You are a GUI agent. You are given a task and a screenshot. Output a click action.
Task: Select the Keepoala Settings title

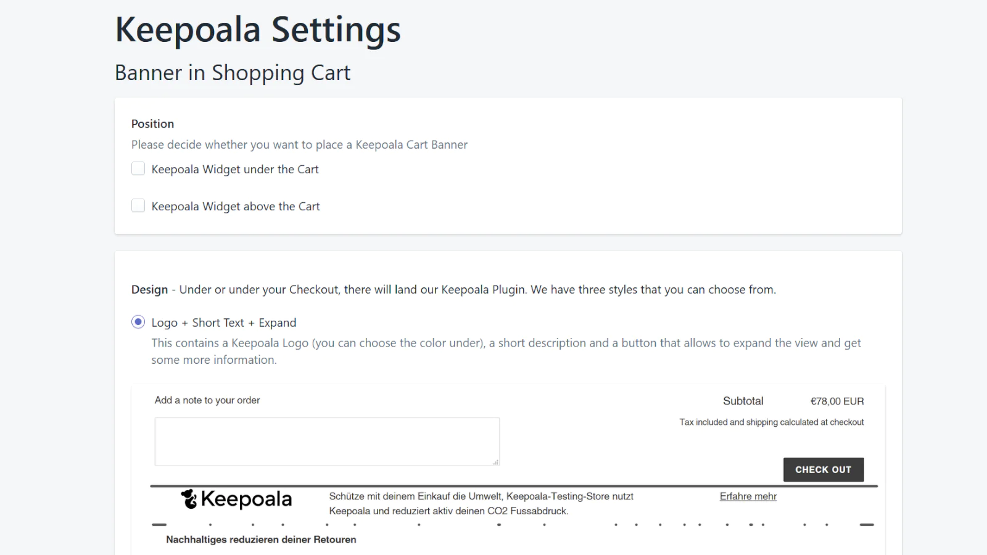point(257,29)
